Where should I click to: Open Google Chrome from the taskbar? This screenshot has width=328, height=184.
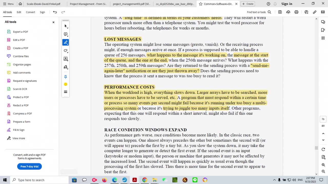click(x=145, y=180)
